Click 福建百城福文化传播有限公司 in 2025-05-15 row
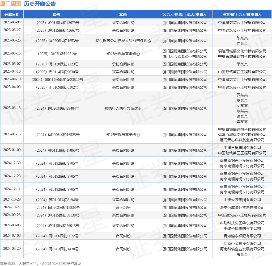The width and height of the screenshot is (272, 266). [x=242, y=51]
